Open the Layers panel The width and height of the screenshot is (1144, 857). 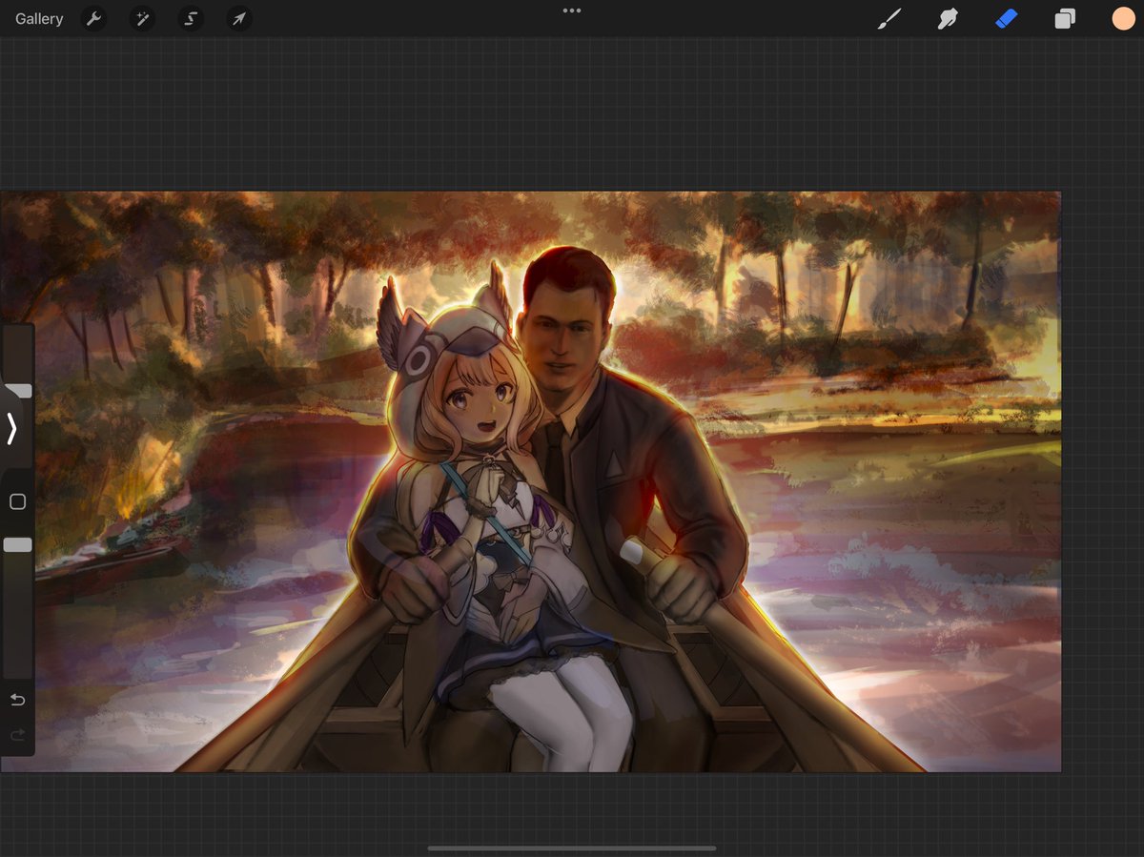1065,19
